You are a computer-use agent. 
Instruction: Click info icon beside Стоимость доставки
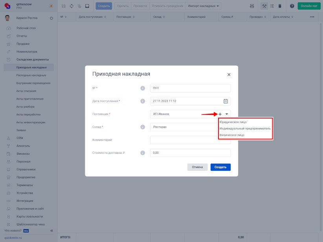(143, 153)
